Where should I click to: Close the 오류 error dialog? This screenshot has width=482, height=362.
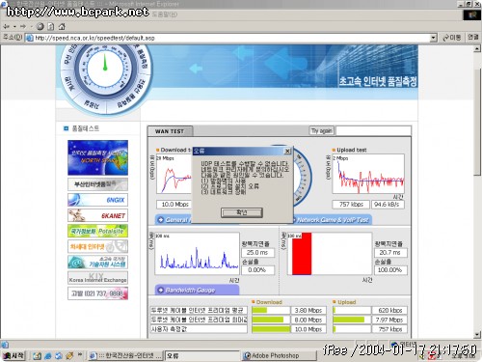(x=287, y=151)
